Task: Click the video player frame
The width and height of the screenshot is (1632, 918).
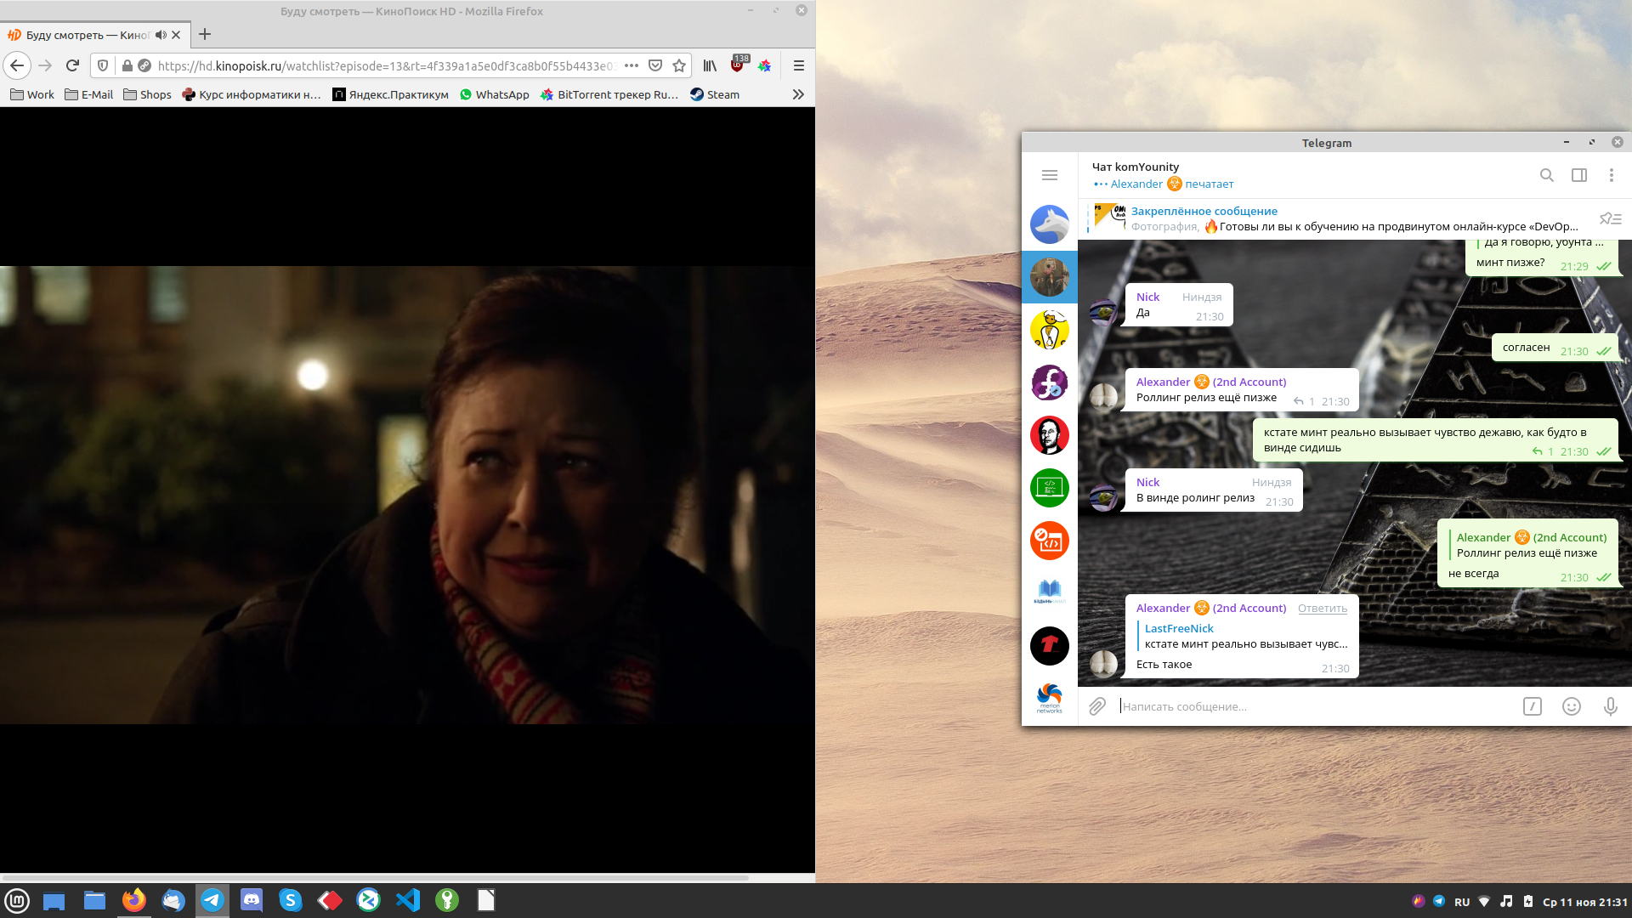Action: pyautogui.click(x=407, y=495)
